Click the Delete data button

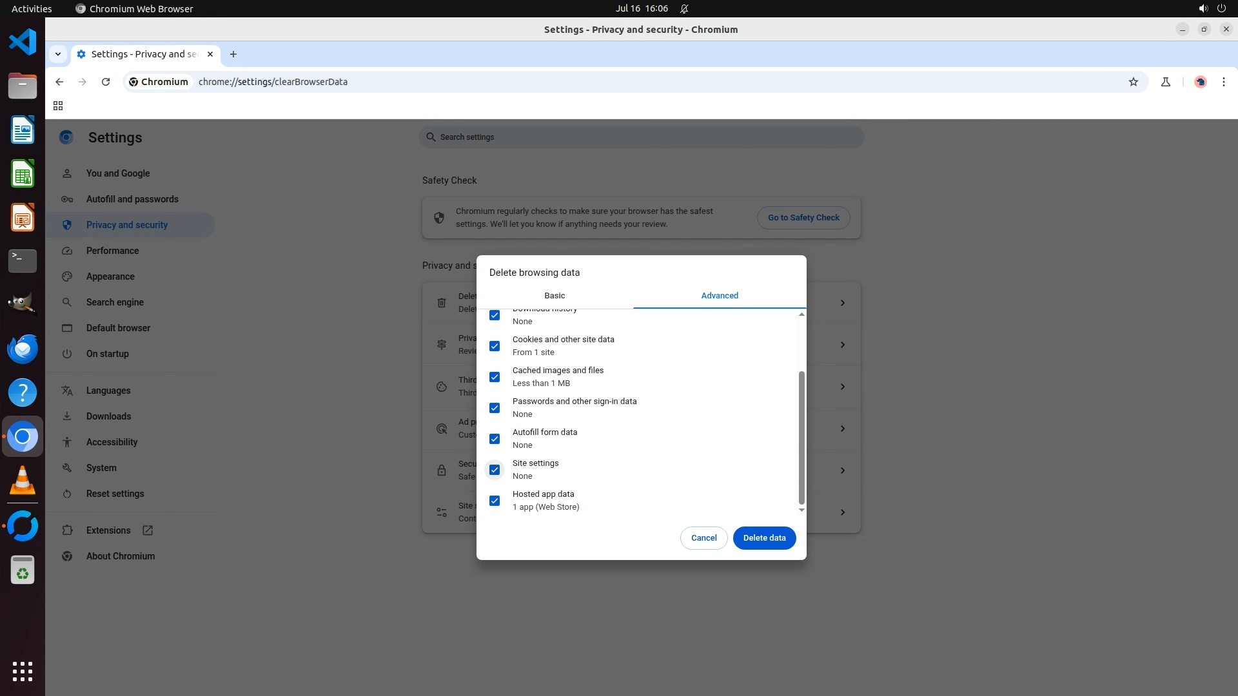click(x=764, y=538)
